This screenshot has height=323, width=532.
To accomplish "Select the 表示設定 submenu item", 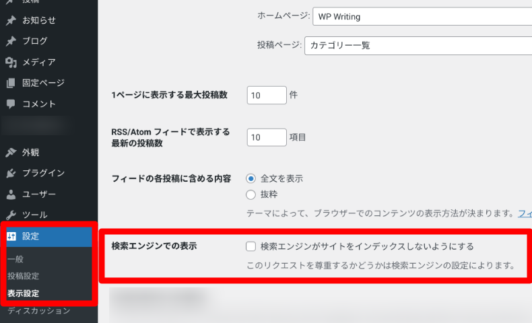I will click(23, 293).
